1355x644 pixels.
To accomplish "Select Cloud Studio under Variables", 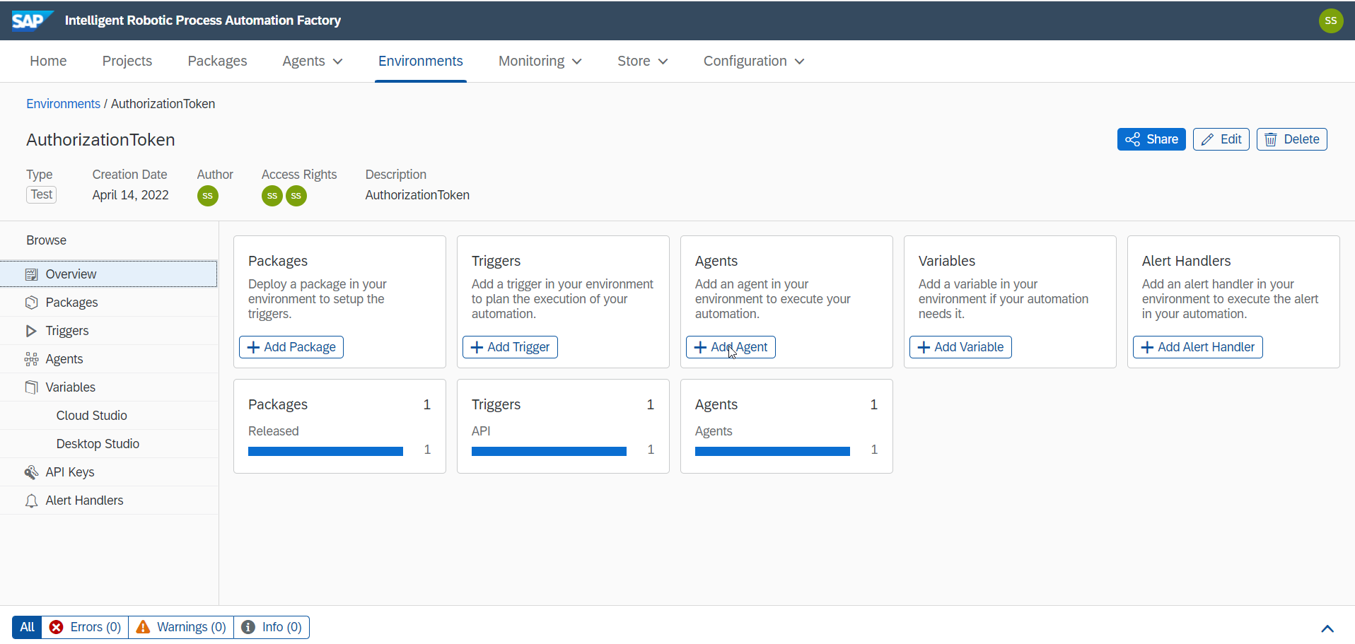I will tap(109, 416).
